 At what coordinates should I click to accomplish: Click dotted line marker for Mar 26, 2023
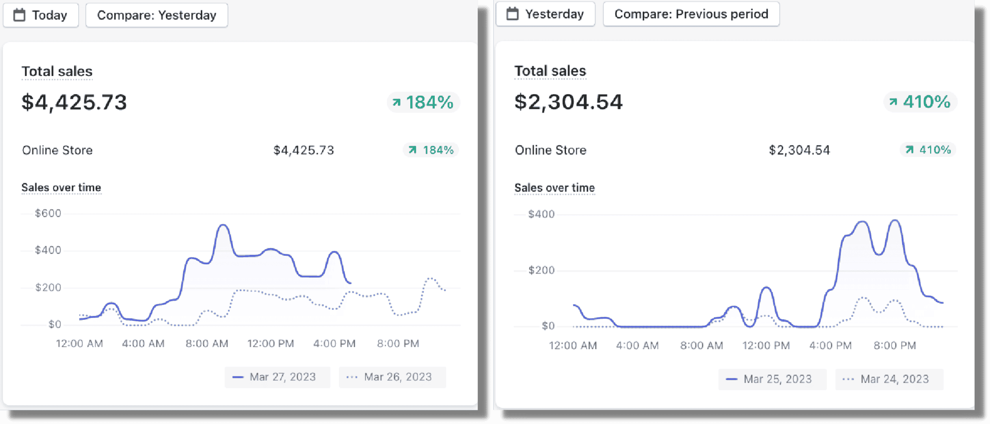352,378
